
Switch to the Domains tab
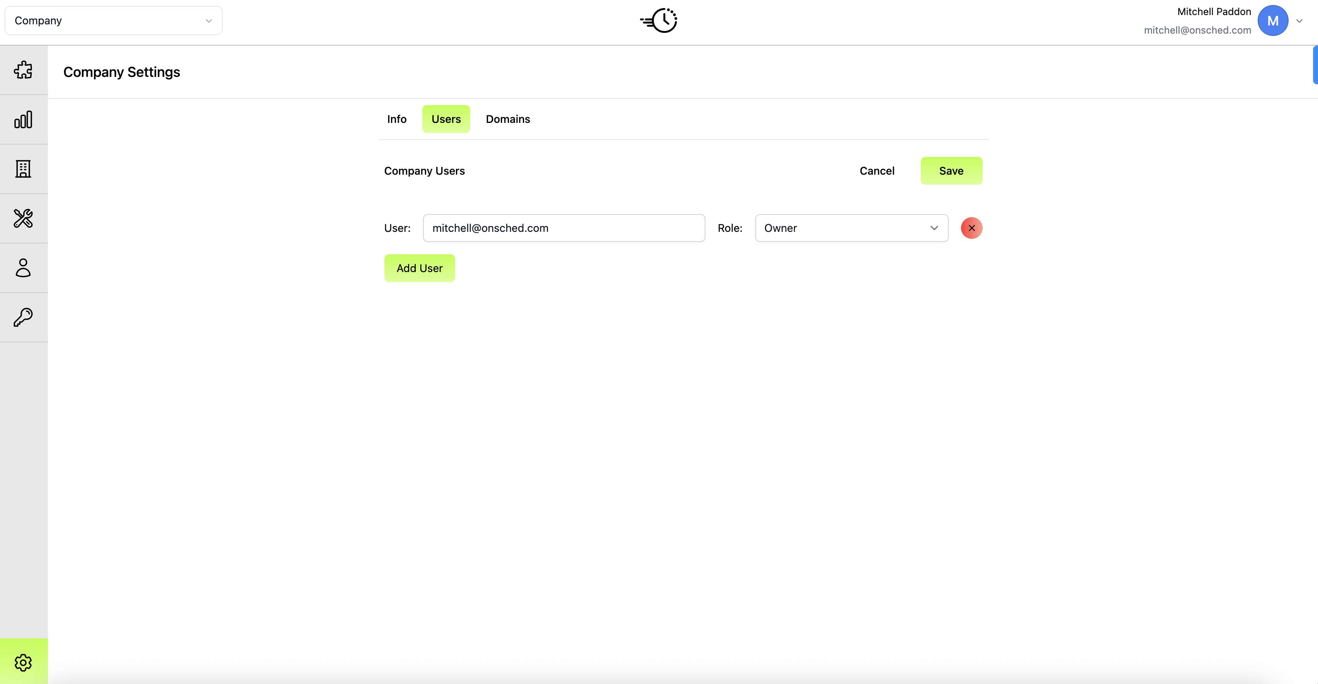(x=507, y=119)
